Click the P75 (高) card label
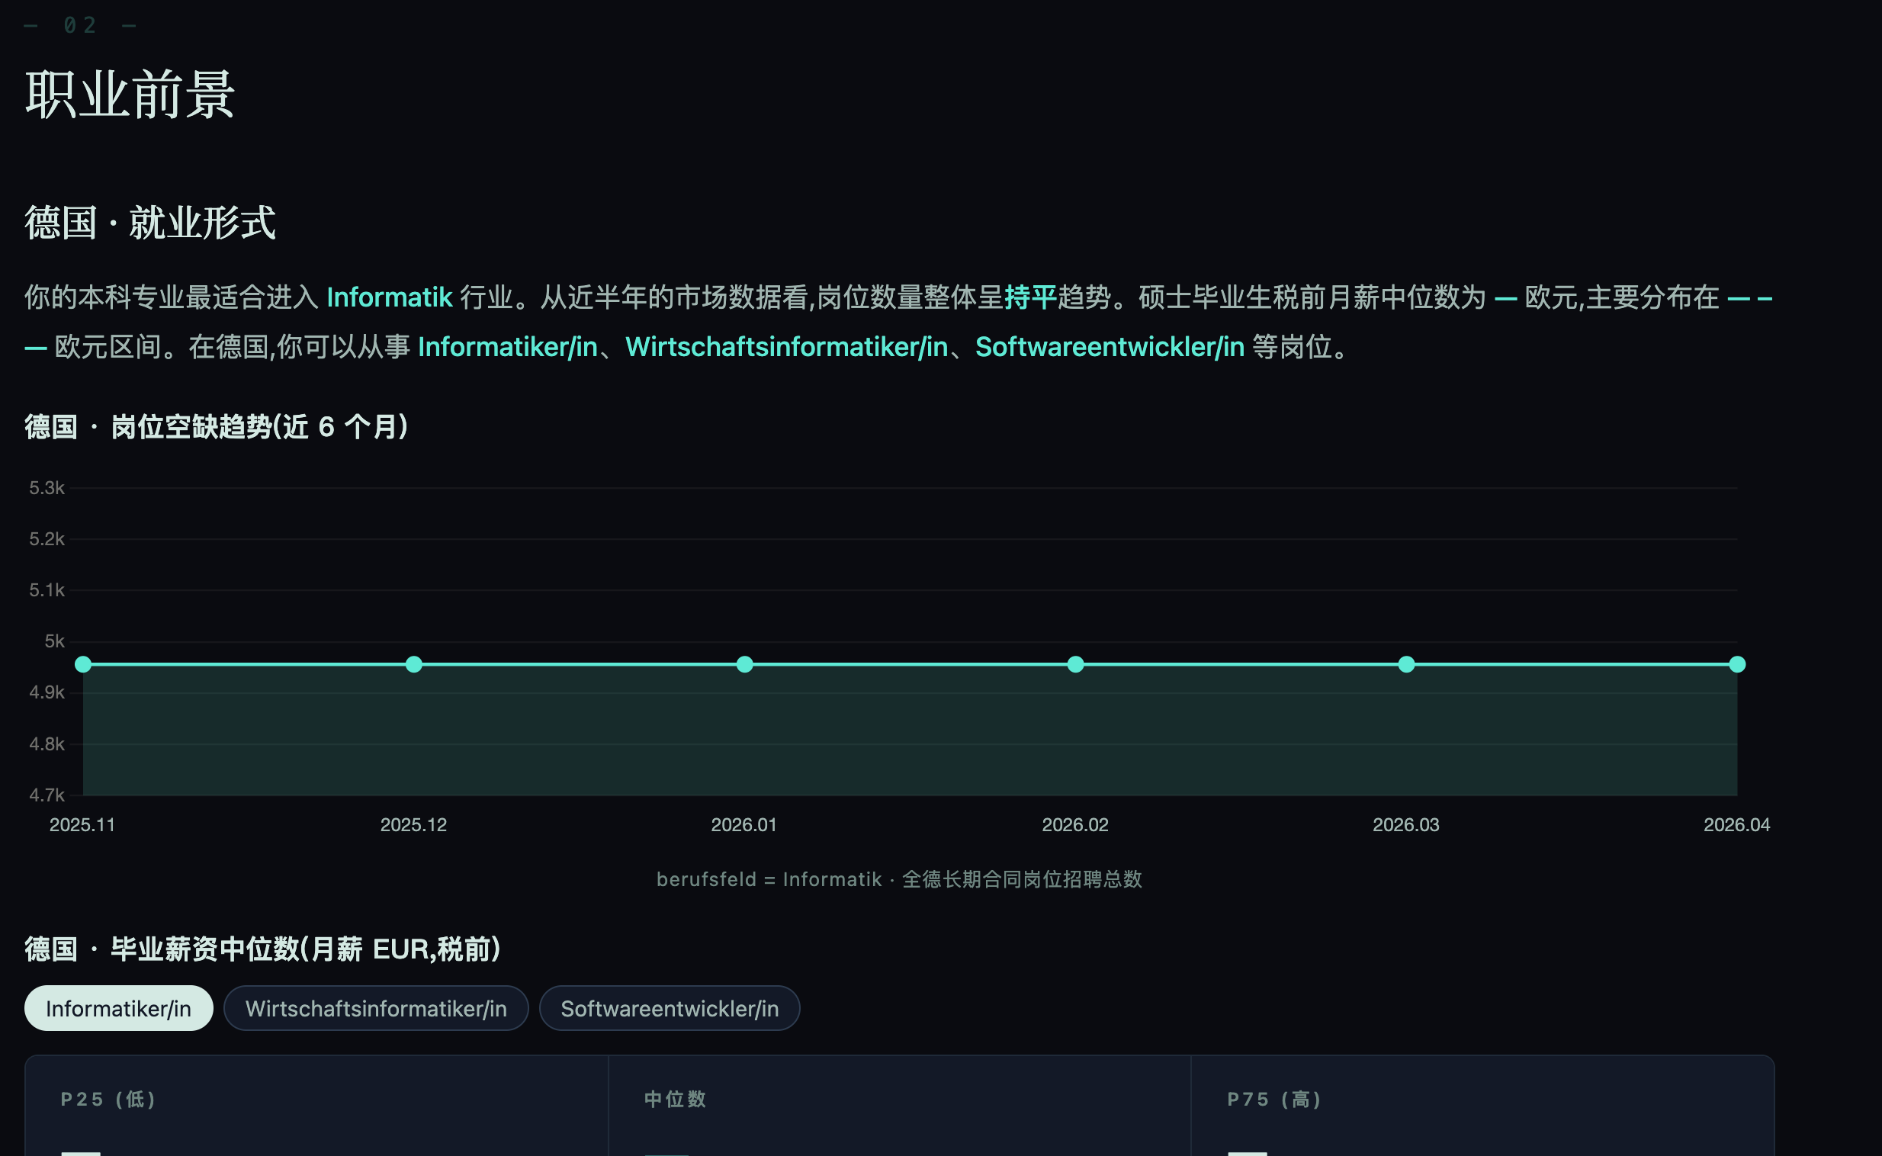 [1274, 1100]
